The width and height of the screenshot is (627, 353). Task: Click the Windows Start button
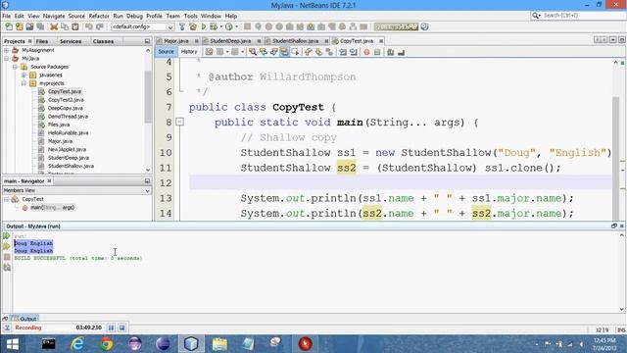click(x=13, y=344)
